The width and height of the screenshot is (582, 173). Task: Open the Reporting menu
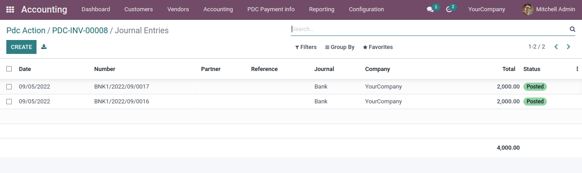coord(322,9)
